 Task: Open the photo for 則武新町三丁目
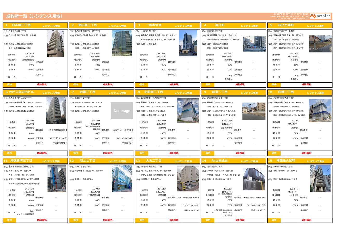[56, 179]
